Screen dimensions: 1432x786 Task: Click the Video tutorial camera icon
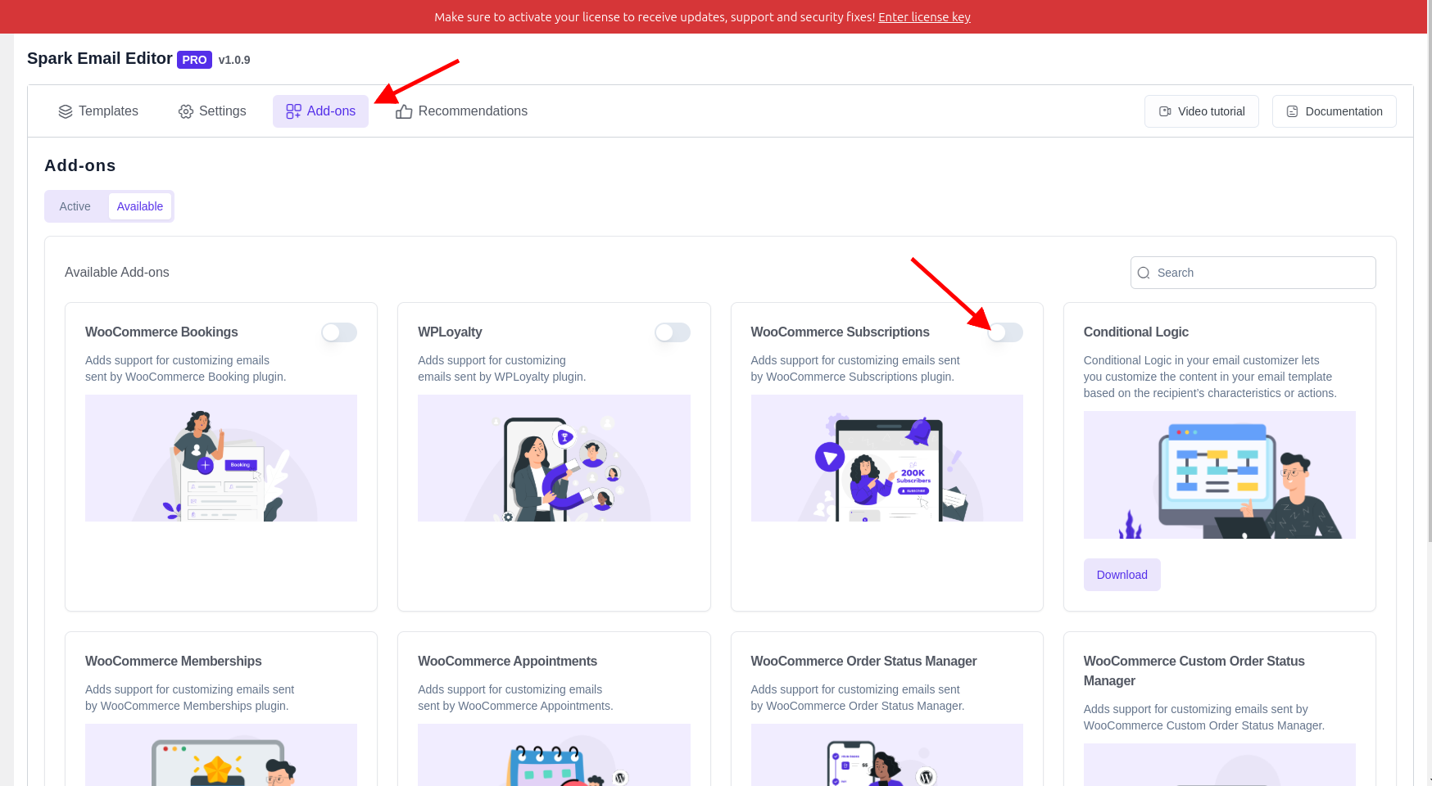point(1165,111)
